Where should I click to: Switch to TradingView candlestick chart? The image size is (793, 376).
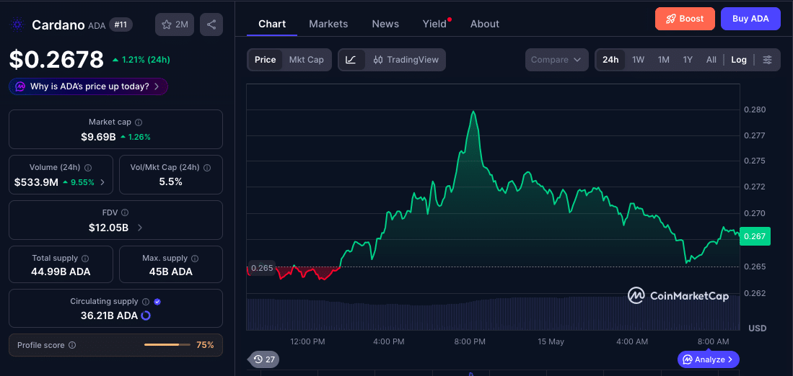pyautogui.click(x=406, y=60)
